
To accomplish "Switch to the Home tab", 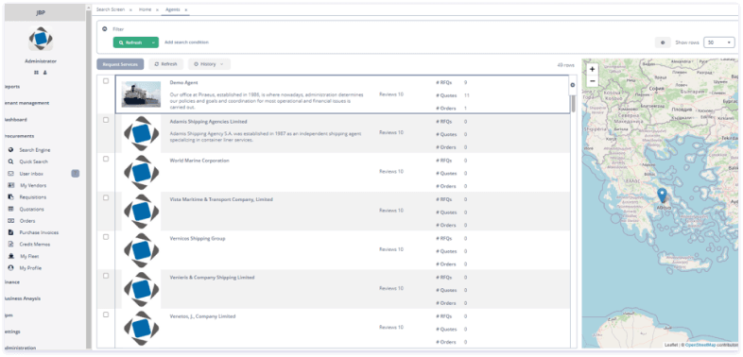I will pyautogui.click(x=145, y=9).
